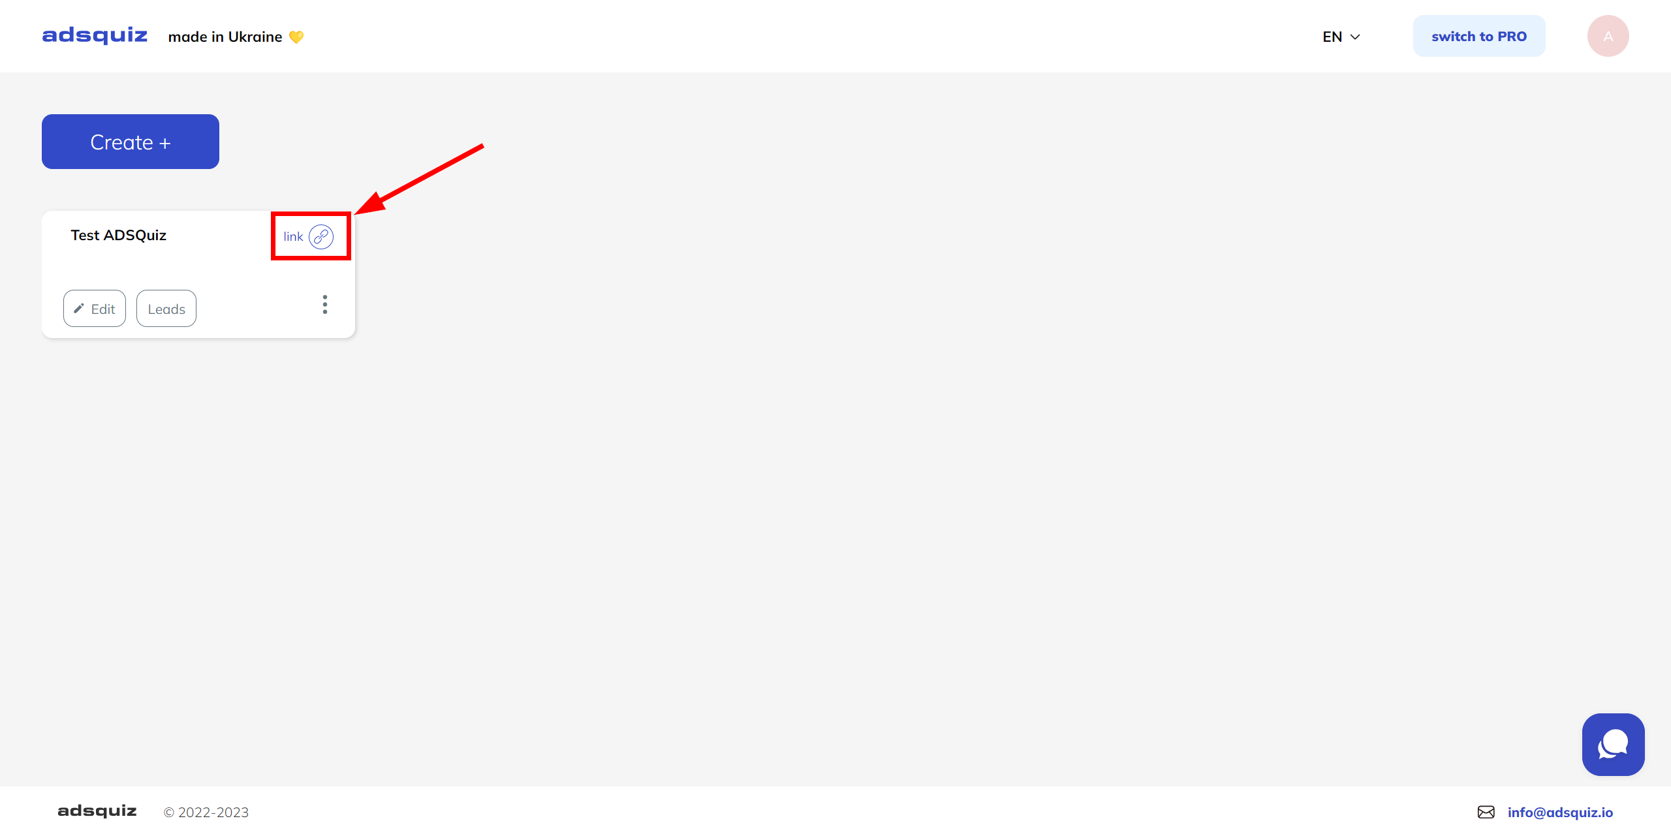This screenshot has height=838, width=1671.
Task: Click the Edit menu item on quiz card
Action: pyautogui.click(x=95, y=308)
